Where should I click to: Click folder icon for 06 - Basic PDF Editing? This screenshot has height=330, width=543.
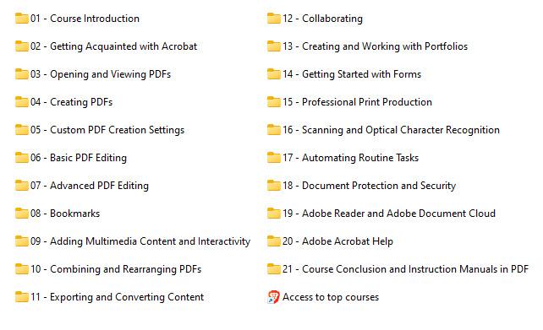pos(22,158)
